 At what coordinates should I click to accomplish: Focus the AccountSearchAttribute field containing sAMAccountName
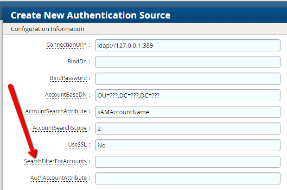click(x=187, y=112)
